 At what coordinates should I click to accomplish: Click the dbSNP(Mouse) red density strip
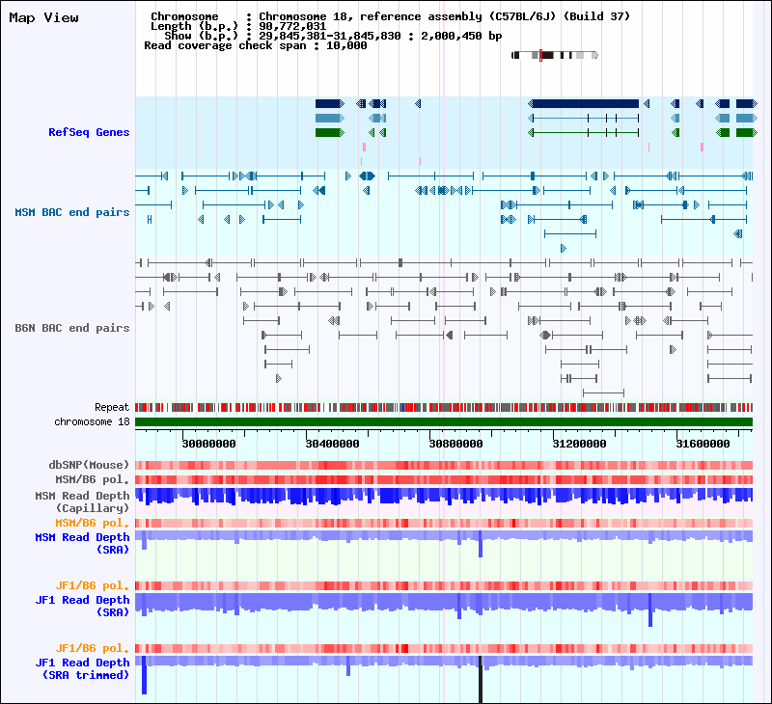point(444,466)
